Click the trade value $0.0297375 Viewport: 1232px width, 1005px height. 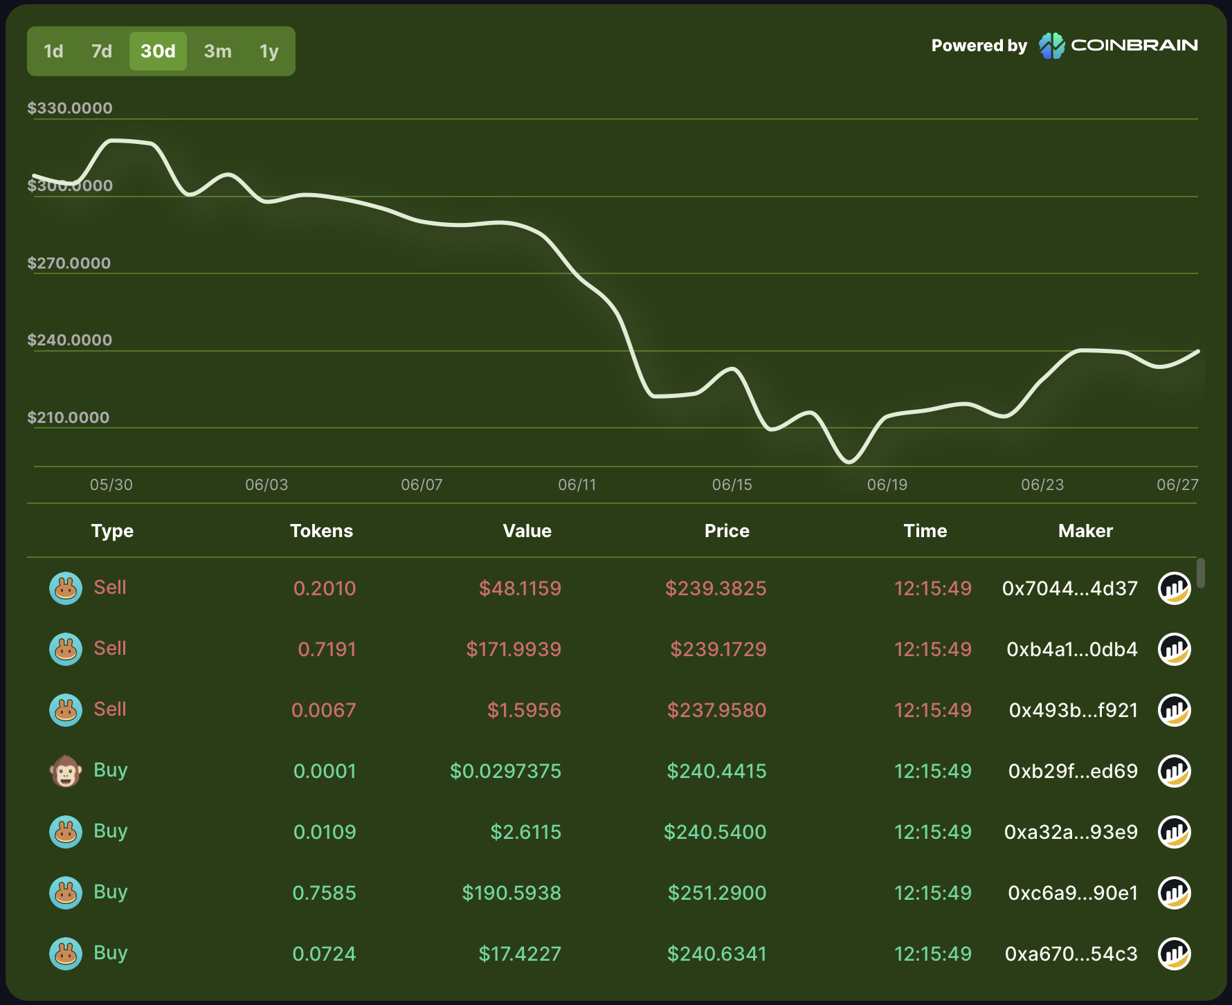coord(505,771)
